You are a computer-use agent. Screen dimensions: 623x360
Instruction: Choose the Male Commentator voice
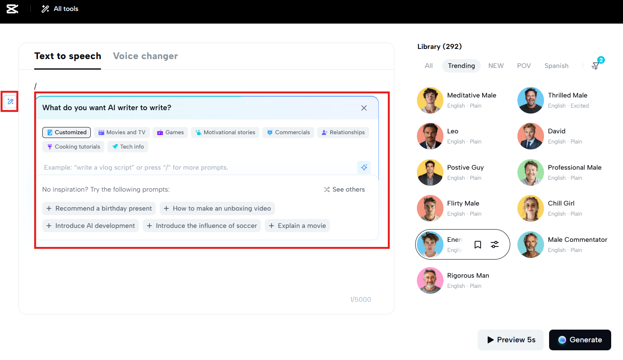563,245
